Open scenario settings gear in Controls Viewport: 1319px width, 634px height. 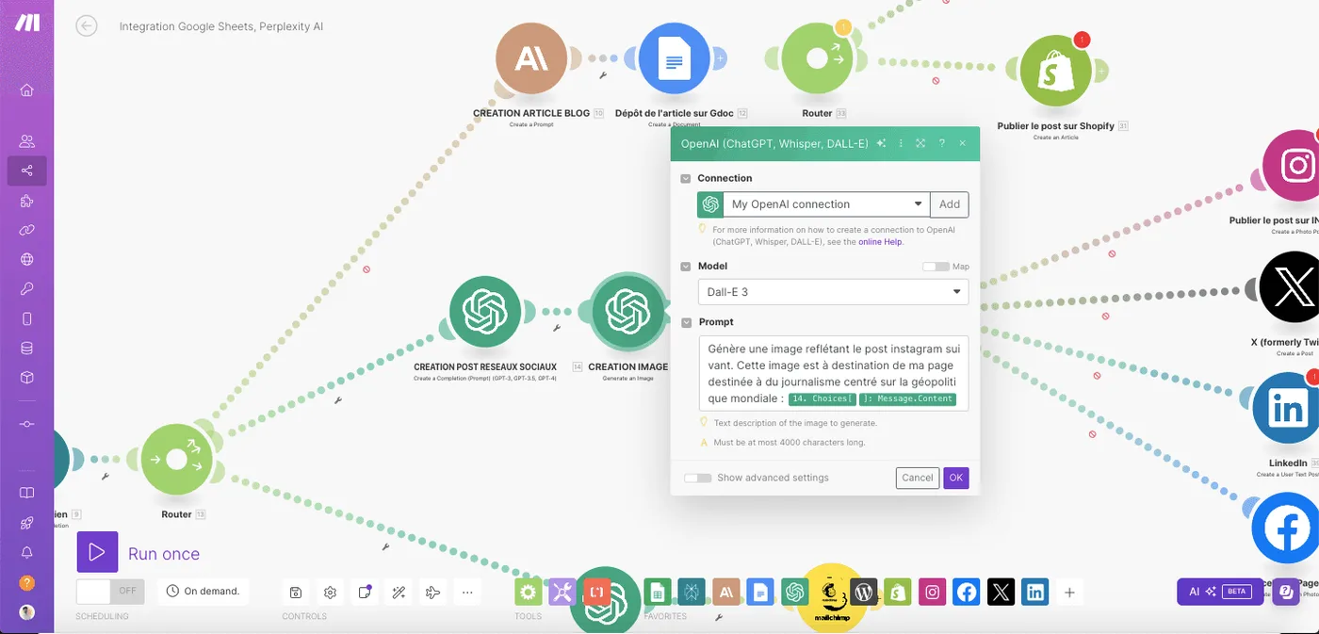tap(330, 593)
